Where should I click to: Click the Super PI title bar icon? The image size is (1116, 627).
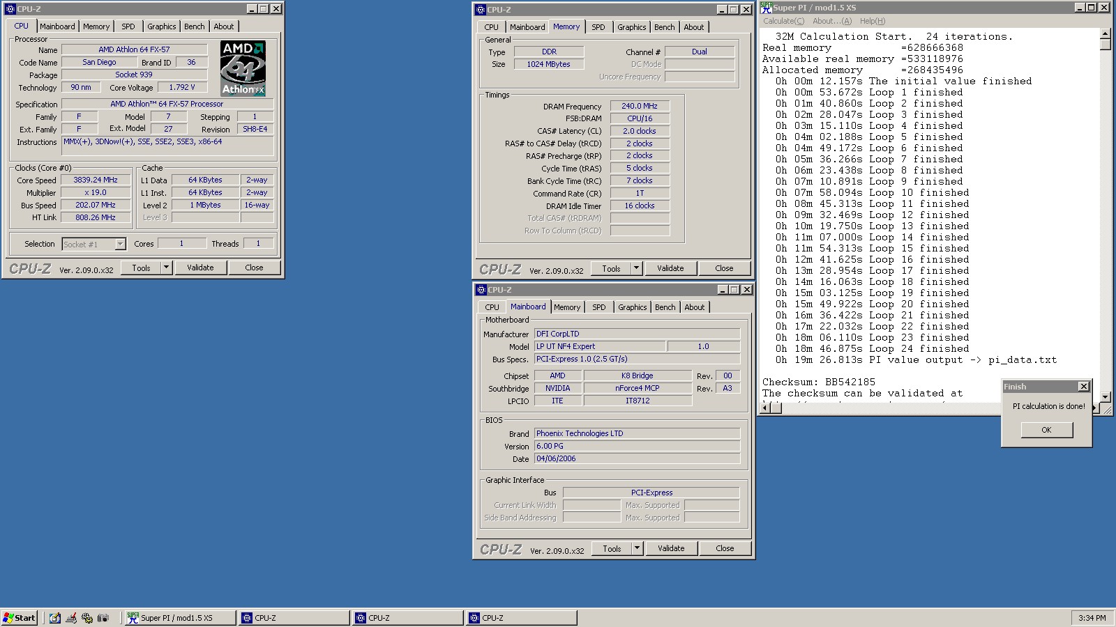click(766, 8)
